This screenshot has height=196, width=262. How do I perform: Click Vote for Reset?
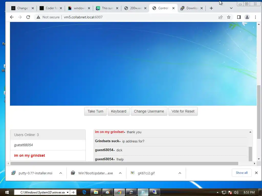pos(183,111)
